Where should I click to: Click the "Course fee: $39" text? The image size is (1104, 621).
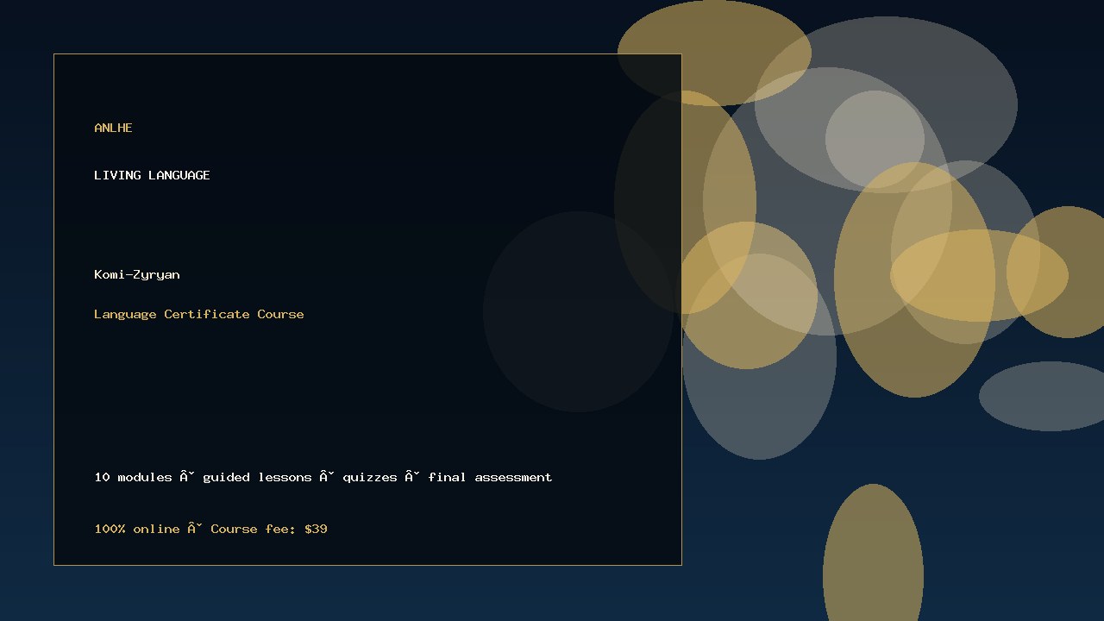[269, 529]
